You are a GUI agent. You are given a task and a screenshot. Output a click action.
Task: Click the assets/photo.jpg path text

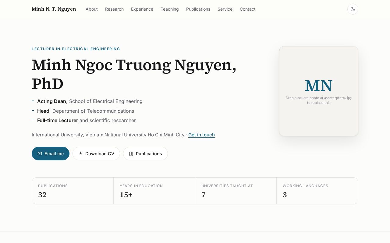[338, 98]
